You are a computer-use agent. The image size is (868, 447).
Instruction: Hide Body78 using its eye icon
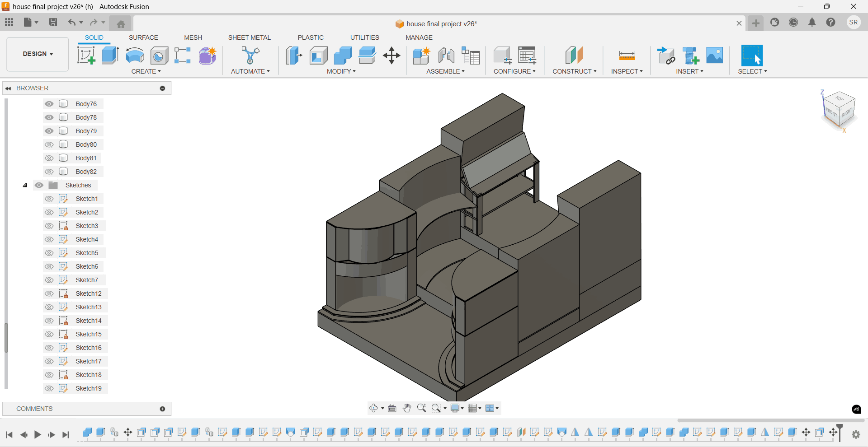click(49, 117)
